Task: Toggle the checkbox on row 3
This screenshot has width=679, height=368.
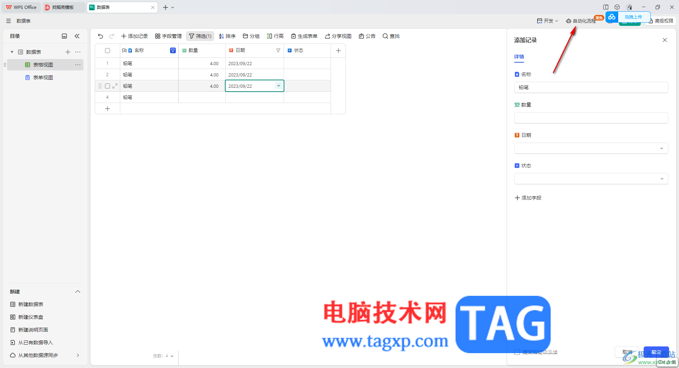Action: (x=108, y=86)
